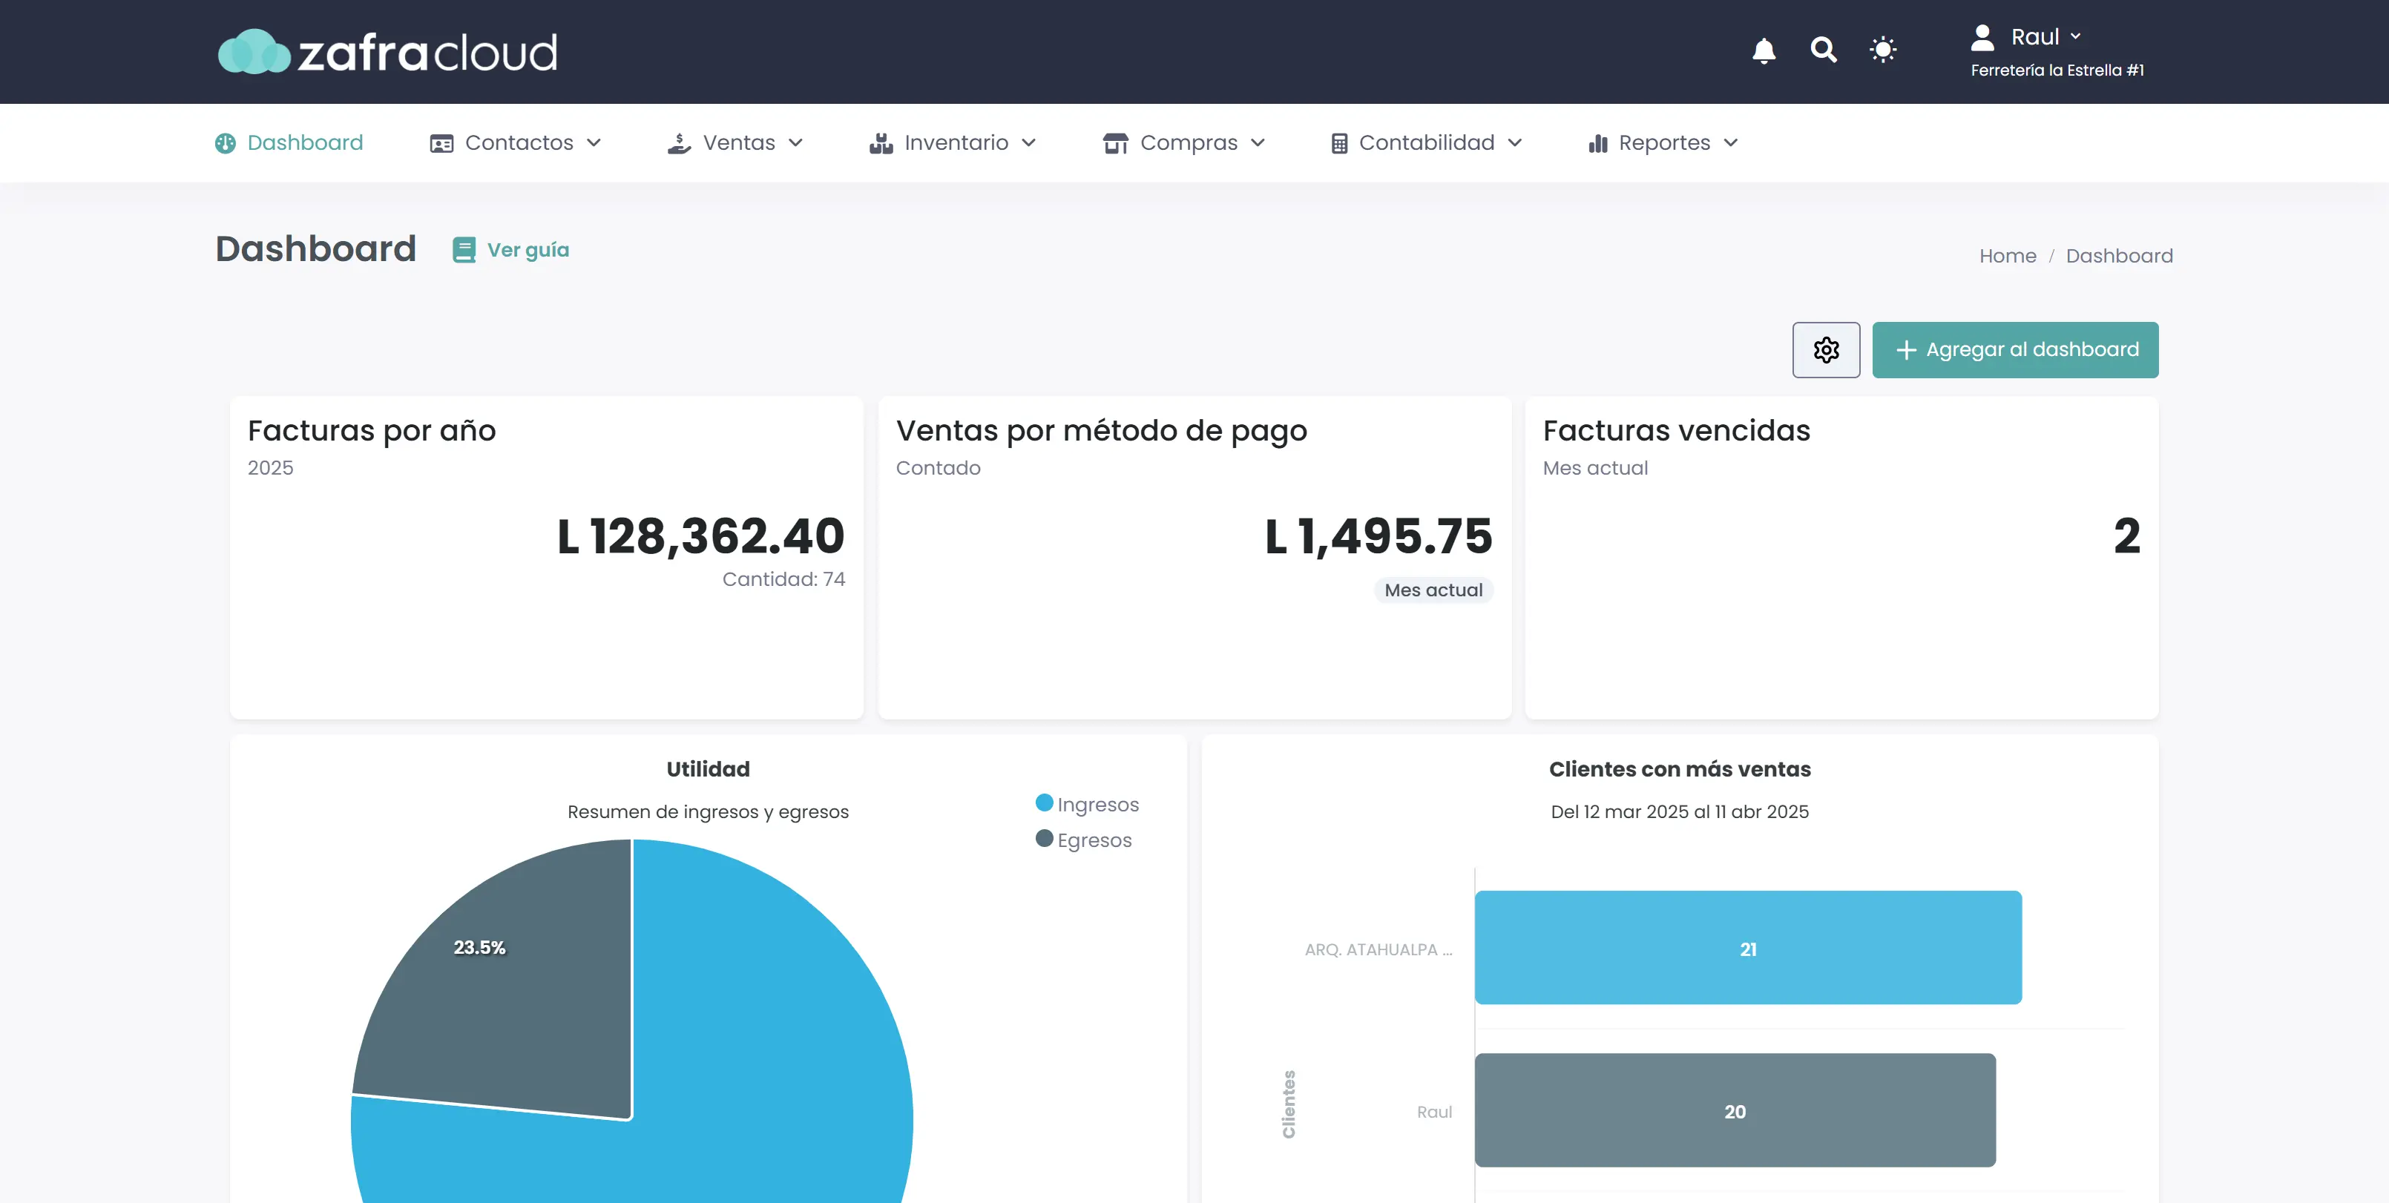Expand the Compras chevron
This screenshot has height=1203, width=2389.
(x=1258, y=142)
